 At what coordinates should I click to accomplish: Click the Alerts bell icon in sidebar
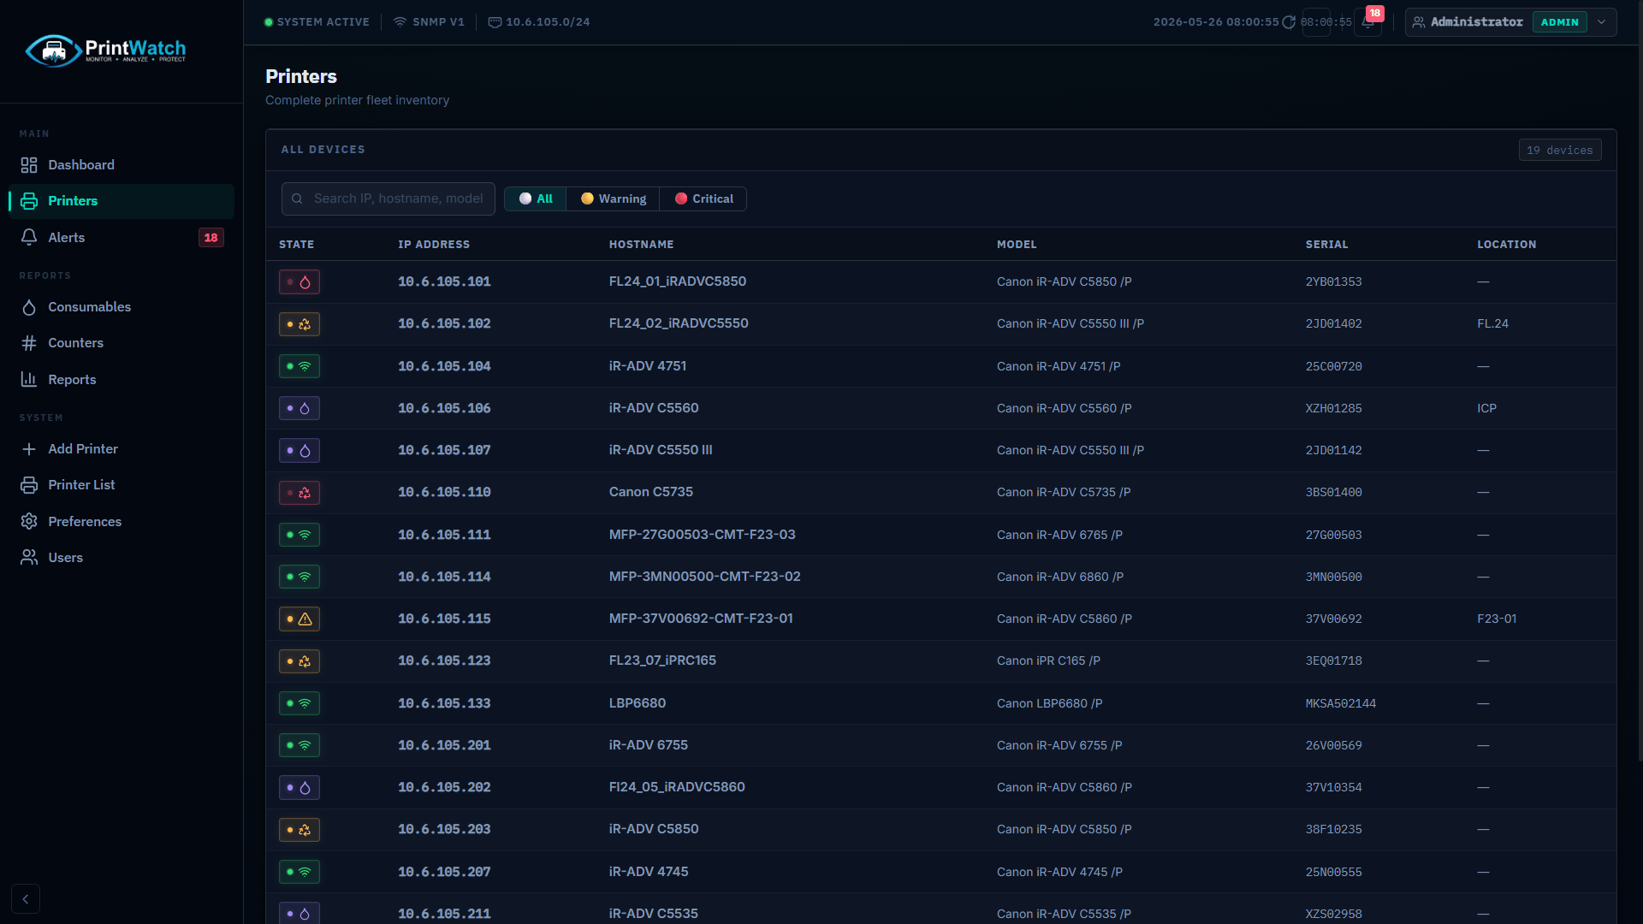pos(29,237)
